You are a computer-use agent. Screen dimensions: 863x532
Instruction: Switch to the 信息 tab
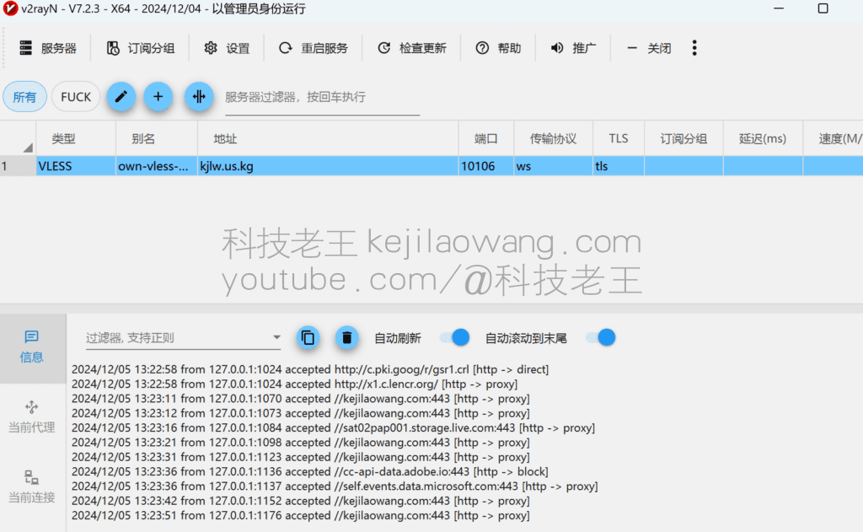coord(32,347)
